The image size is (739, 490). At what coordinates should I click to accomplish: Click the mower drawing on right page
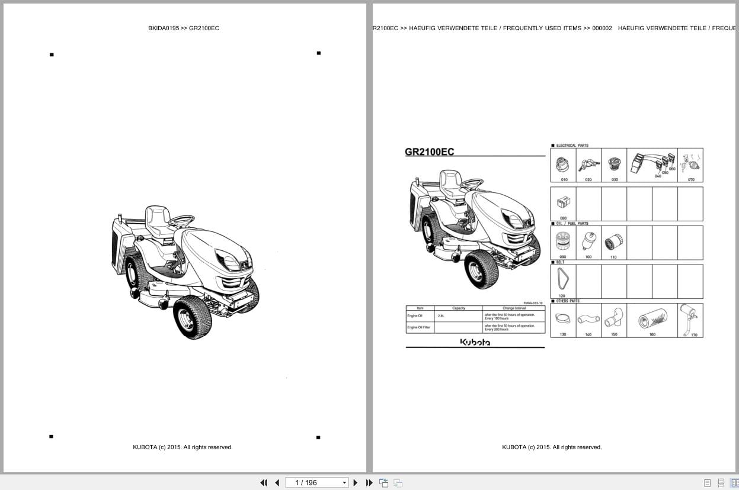[474, 228]
